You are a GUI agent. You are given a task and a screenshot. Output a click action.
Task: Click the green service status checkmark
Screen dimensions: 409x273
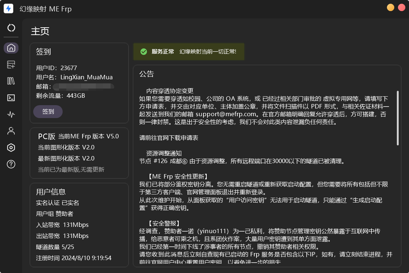click(144, 52)
